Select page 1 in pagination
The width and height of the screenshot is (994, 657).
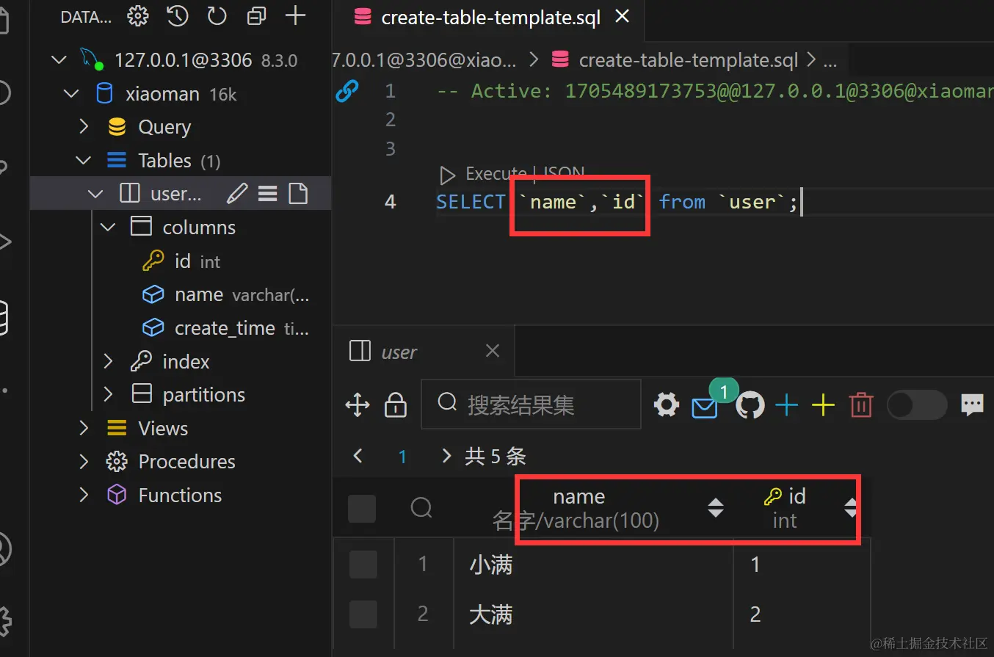[402, 457]
